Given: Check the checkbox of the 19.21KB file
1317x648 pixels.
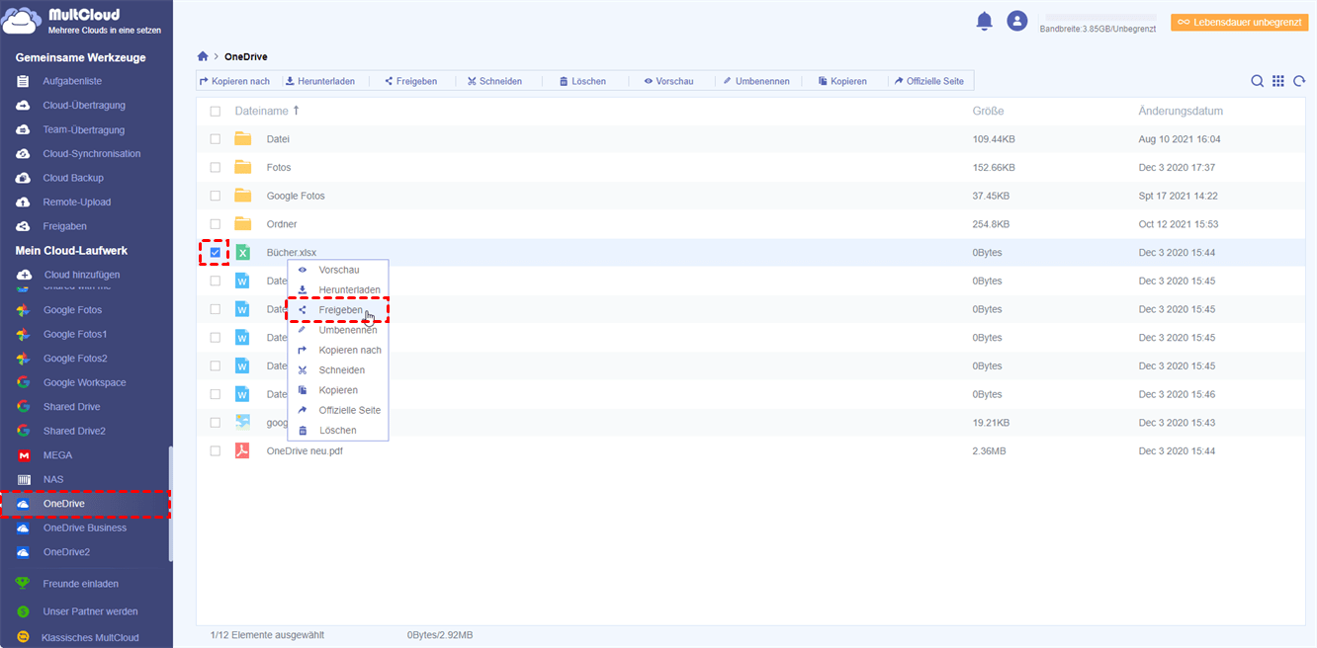Looking at the screenshot, I should pyautogui.click(x=216, y=422).
